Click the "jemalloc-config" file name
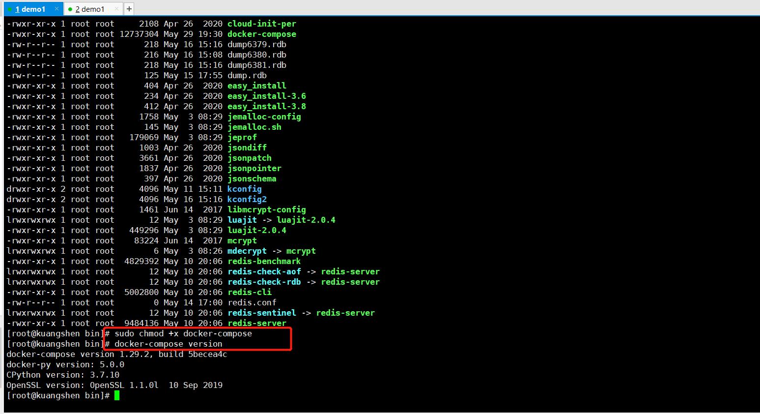 (264, 117)
